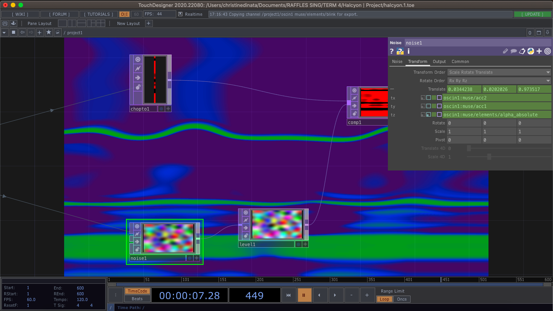553x311 pixels.
Task: Switch to the Common parameter tab
Action: coord(460,61)
